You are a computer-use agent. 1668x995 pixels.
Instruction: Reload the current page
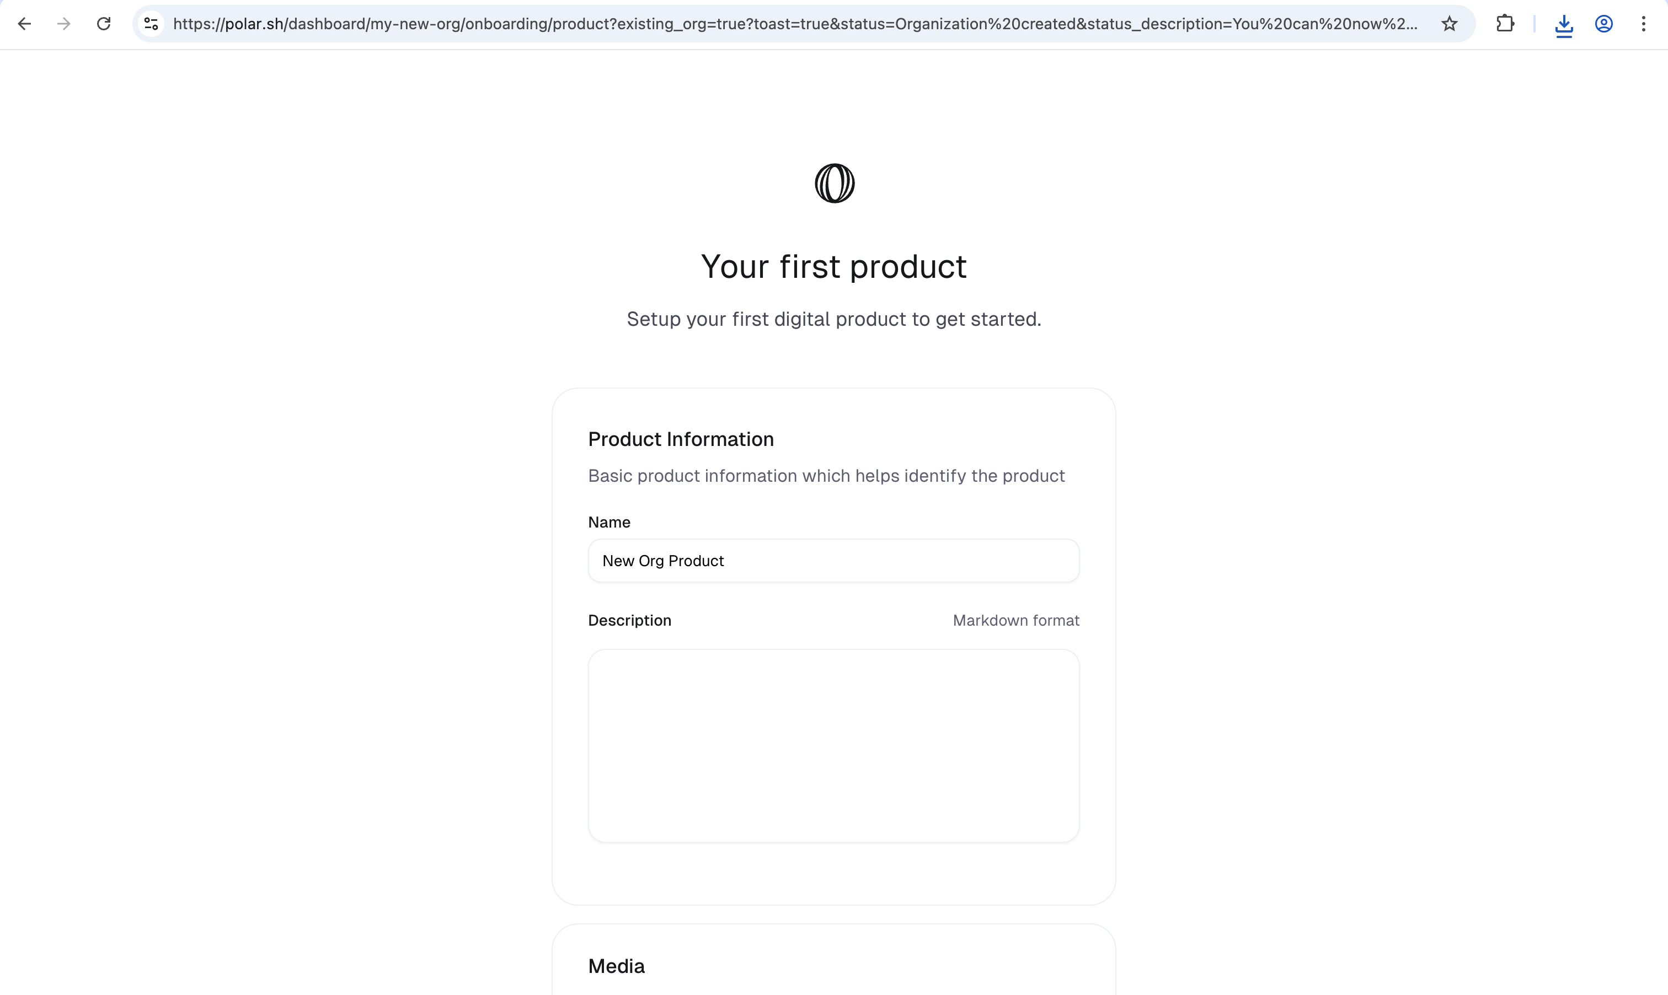click(x=104, y=24)
